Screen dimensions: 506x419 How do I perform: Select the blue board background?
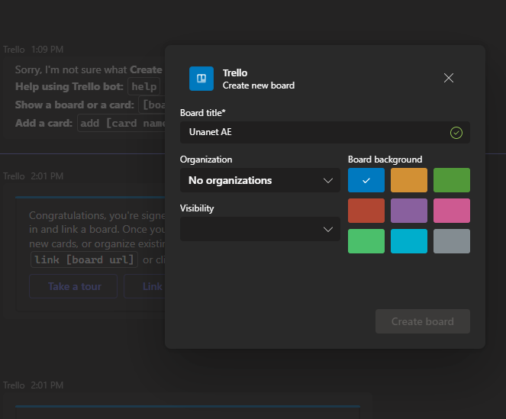(366, 180)
